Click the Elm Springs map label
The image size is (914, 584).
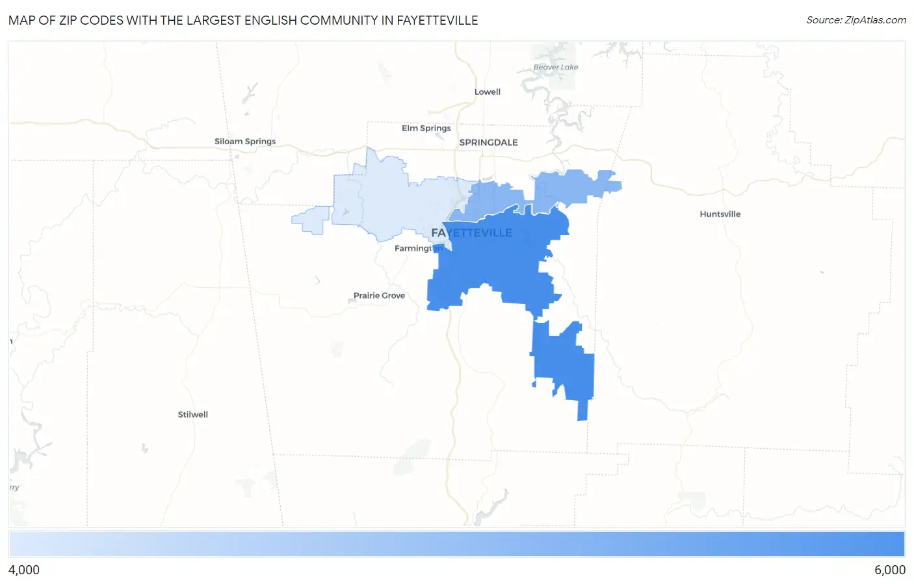tap(426, 128)
